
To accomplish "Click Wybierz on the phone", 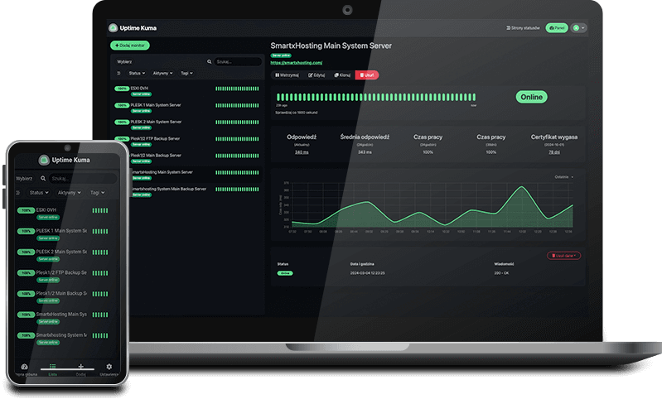I will click(24, 179).
